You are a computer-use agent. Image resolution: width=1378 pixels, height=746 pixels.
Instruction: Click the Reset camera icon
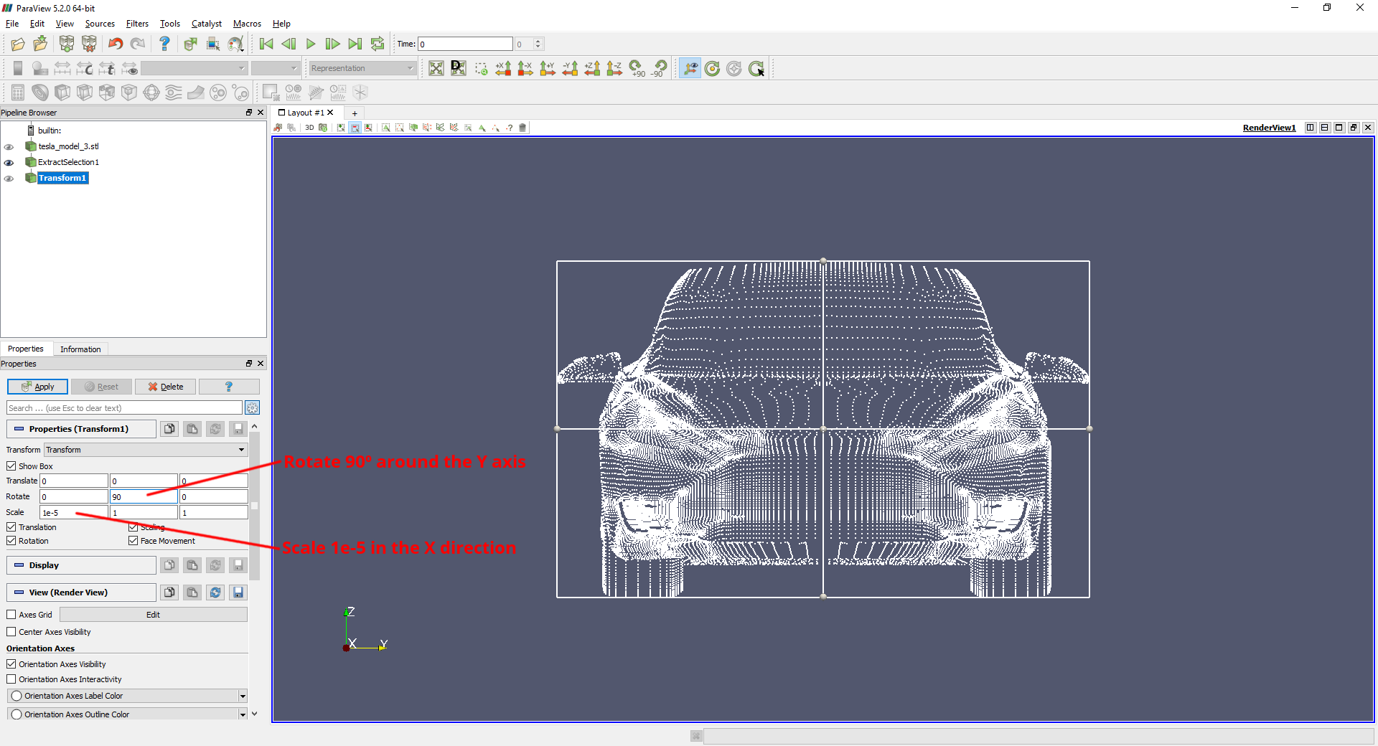[x=436, y=69]
